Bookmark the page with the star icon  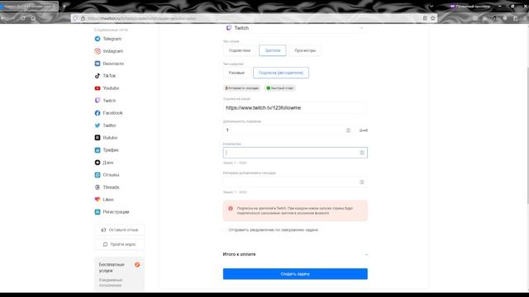(x=433, y=18)
